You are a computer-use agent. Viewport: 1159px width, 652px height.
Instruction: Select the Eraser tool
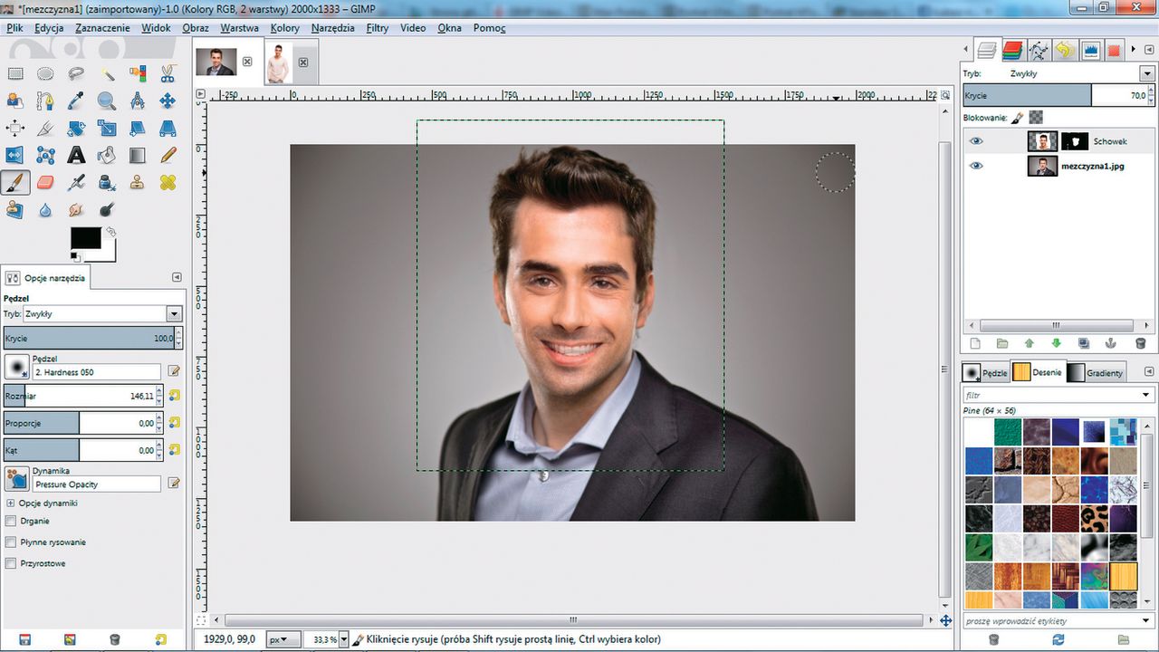[x=45, y=182]
